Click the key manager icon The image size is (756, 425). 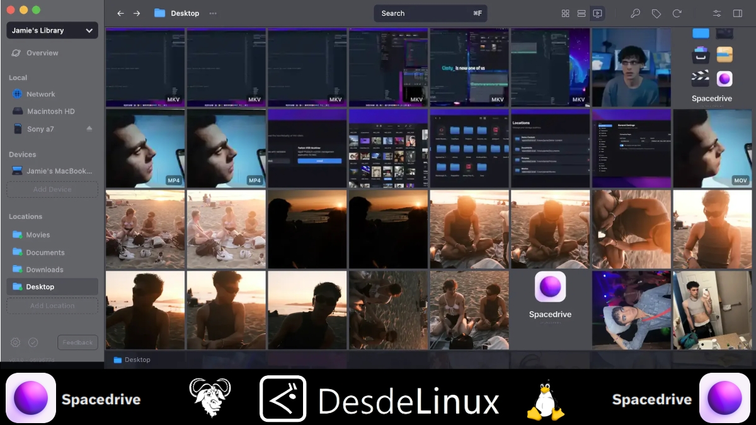point(636,13)
